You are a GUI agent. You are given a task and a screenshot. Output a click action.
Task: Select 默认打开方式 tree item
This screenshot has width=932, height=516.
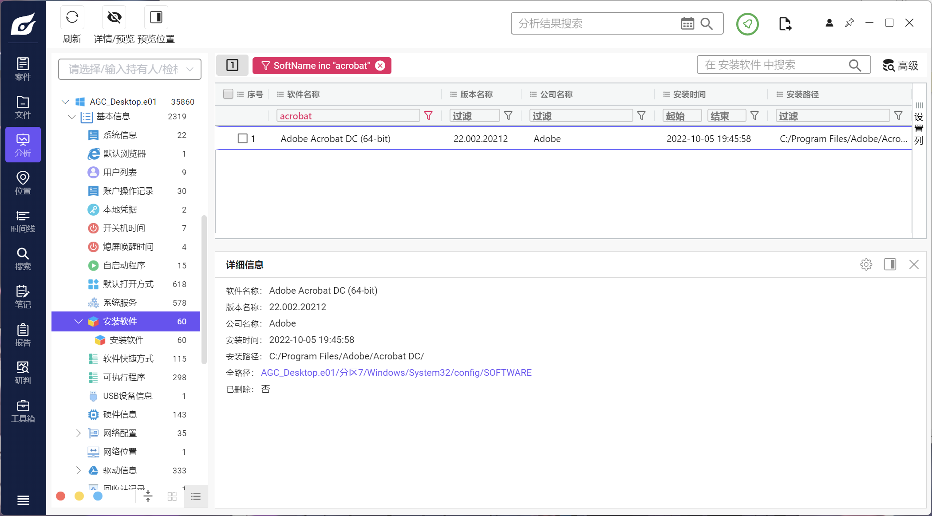(x=126, y=284)
